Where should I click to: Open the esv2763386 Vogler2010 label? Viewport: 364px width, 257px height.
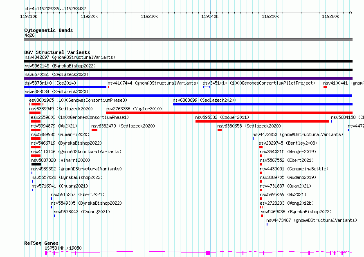[134, 109]
